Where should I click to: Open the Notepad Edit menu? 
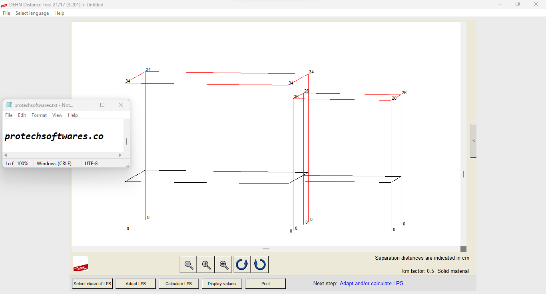pos(22,115)
